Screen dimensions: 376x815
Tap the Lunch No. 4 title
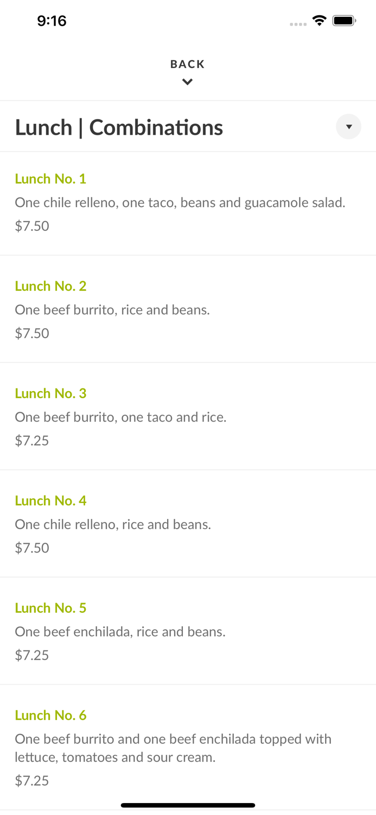[x=50, y=500]
